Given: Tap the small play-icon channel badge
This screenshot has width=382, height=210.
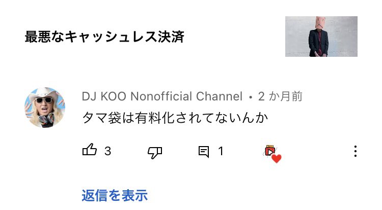Looking at the screenshot, I should coord(269,151).
